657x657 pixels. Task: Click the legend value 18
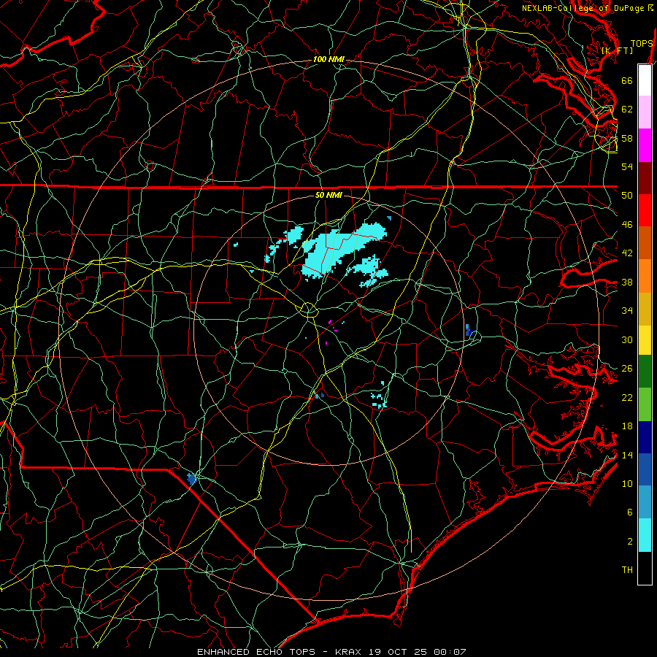627,426
